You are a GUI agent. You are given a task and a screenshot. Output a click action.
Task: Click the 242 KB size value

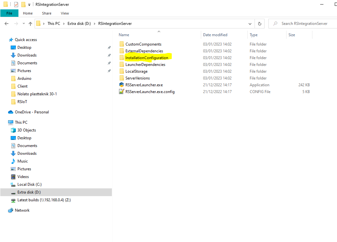pos(304,85)
